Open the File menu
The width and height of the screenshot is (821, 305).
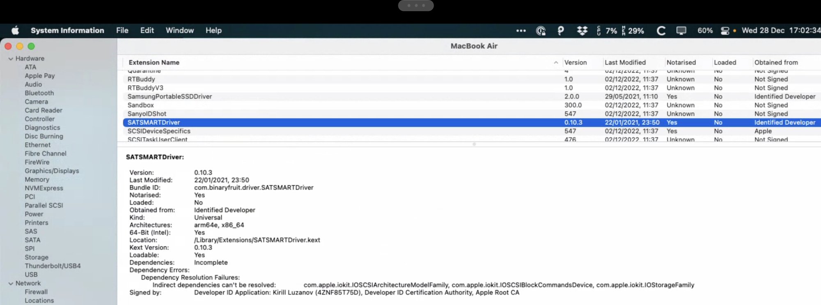[122, 30]
